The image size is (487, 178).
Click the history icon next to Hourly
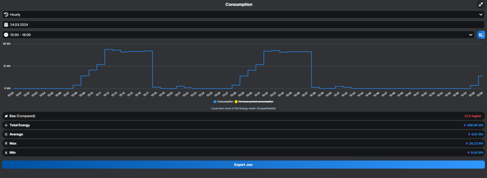point(6,14)
